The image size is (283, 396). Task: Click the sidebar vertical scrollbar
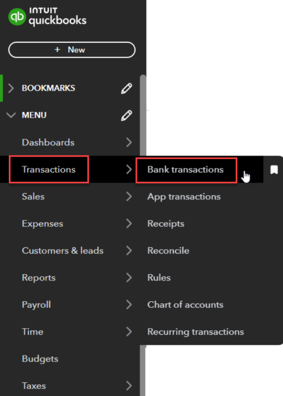(x=143, y=235)
